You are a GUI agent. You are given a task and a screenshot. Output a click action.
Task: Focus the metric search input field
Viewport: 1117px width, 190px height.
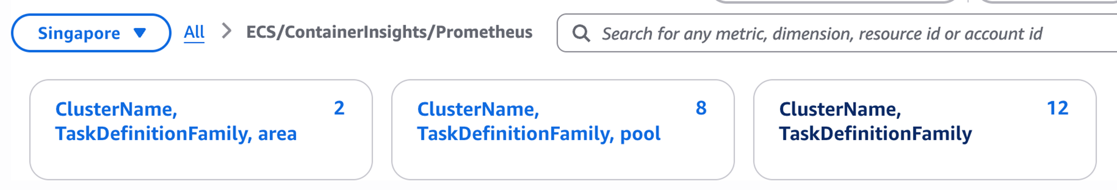pyautogui.click(x=837, y=33)
